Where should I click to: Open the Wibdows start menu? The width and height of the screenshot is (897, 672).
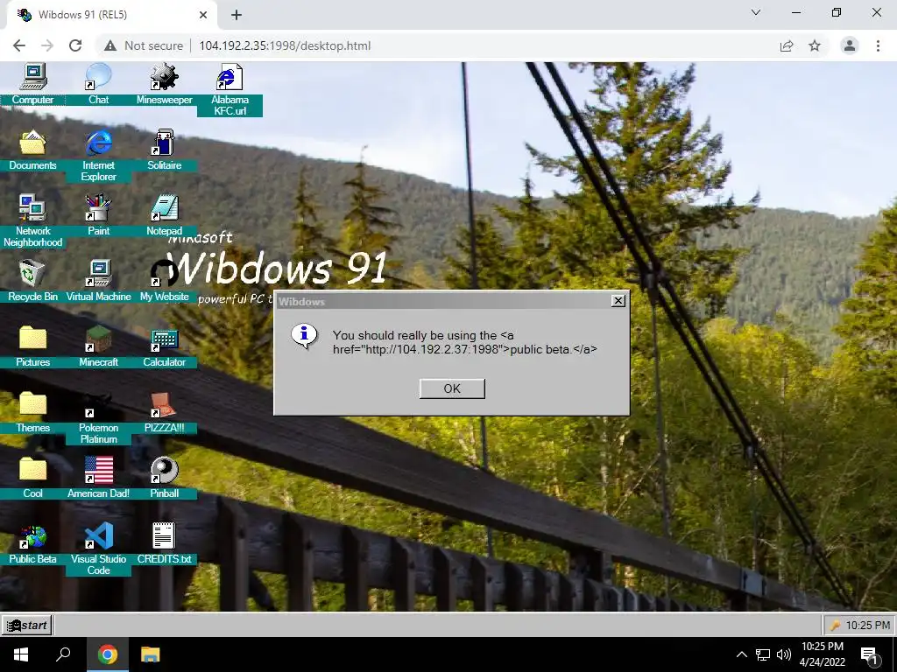pos(27,625)
